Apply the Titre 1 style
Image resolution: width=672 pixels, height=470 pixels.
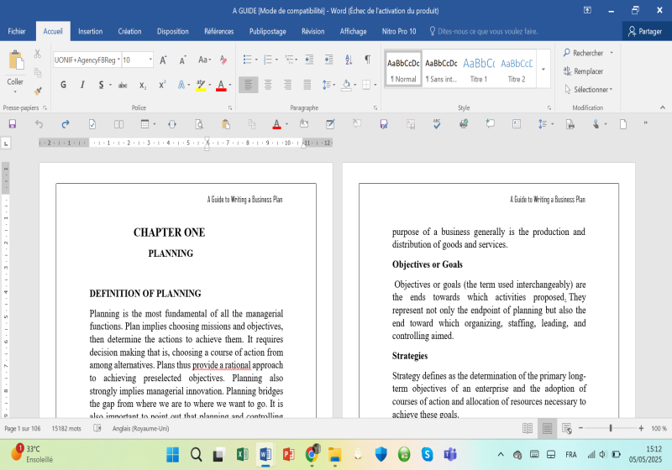[x=479, y=69]
